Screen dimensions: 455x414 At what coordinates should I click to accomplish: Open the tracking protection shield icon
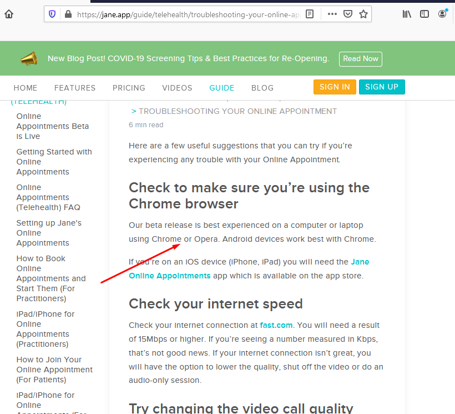pos(52,14)
